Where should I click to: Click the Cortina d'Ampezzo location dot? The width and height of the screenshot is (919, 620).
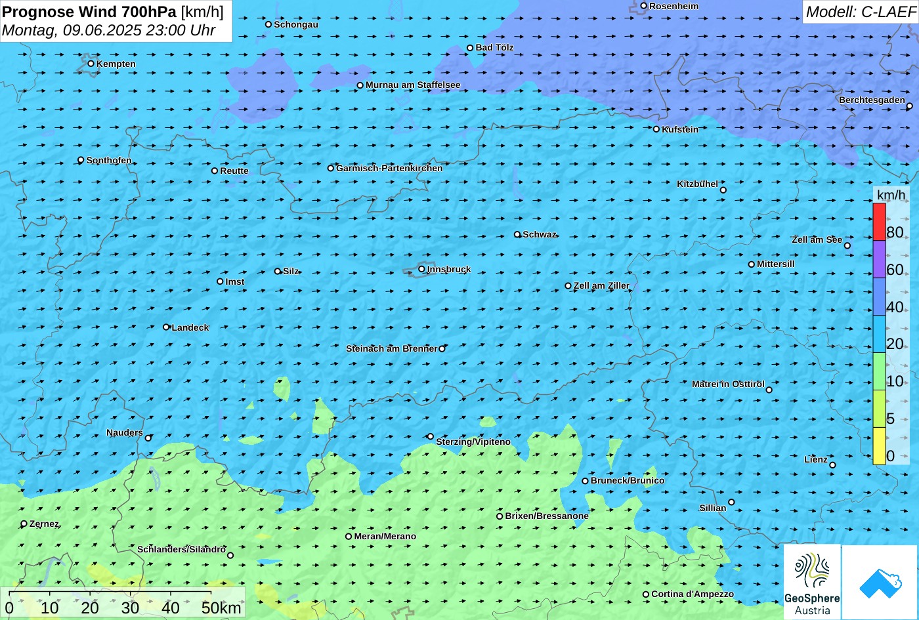point(646,594)
